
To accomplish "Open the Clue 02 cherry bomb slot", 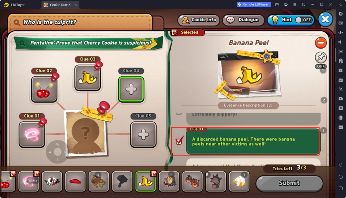I will coord(44,89).
